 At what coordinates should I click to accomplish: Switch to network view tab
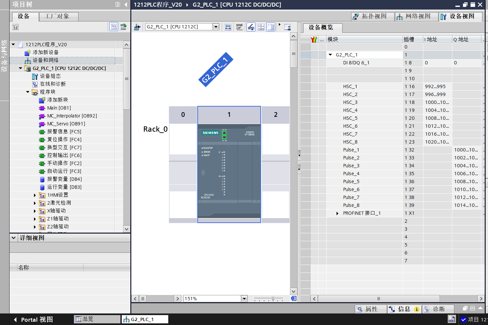(x=417, y=16)
